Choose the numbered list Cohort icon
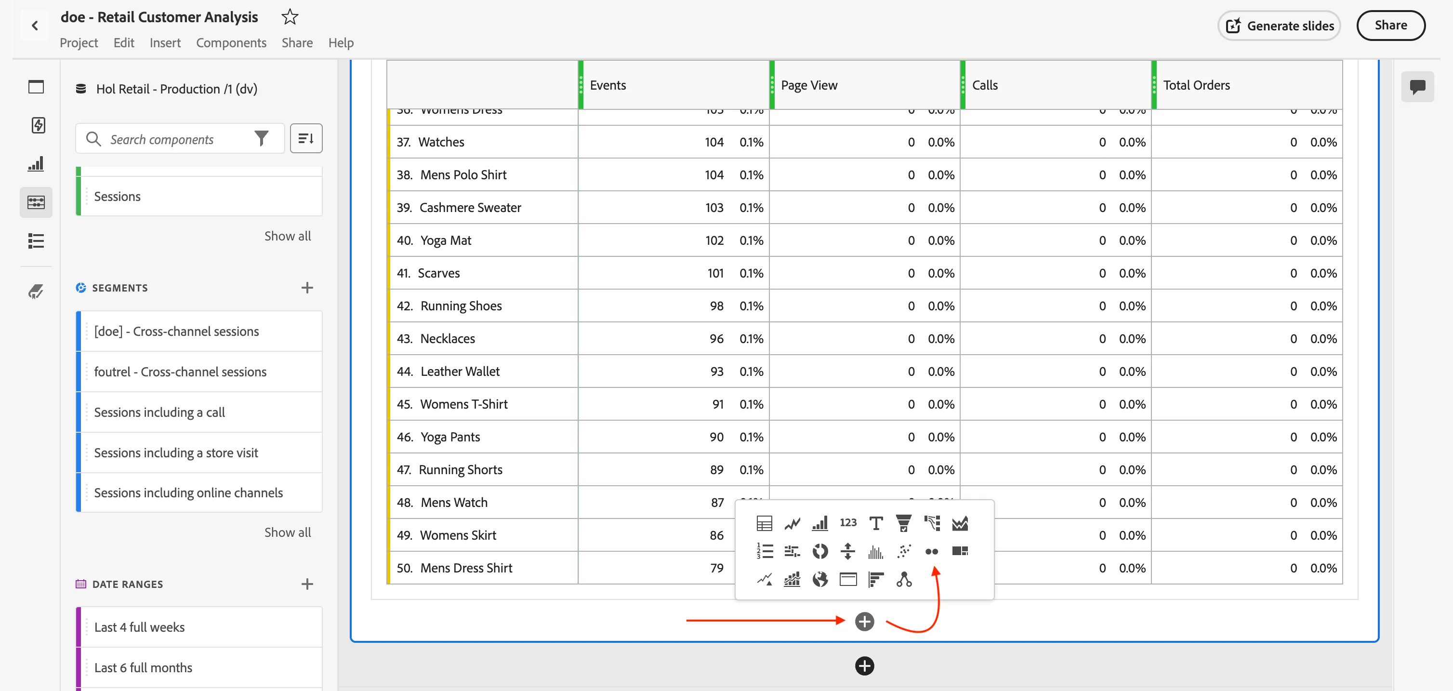The height and width of the screenshot is (691, 1453). [x=764, y=551]
